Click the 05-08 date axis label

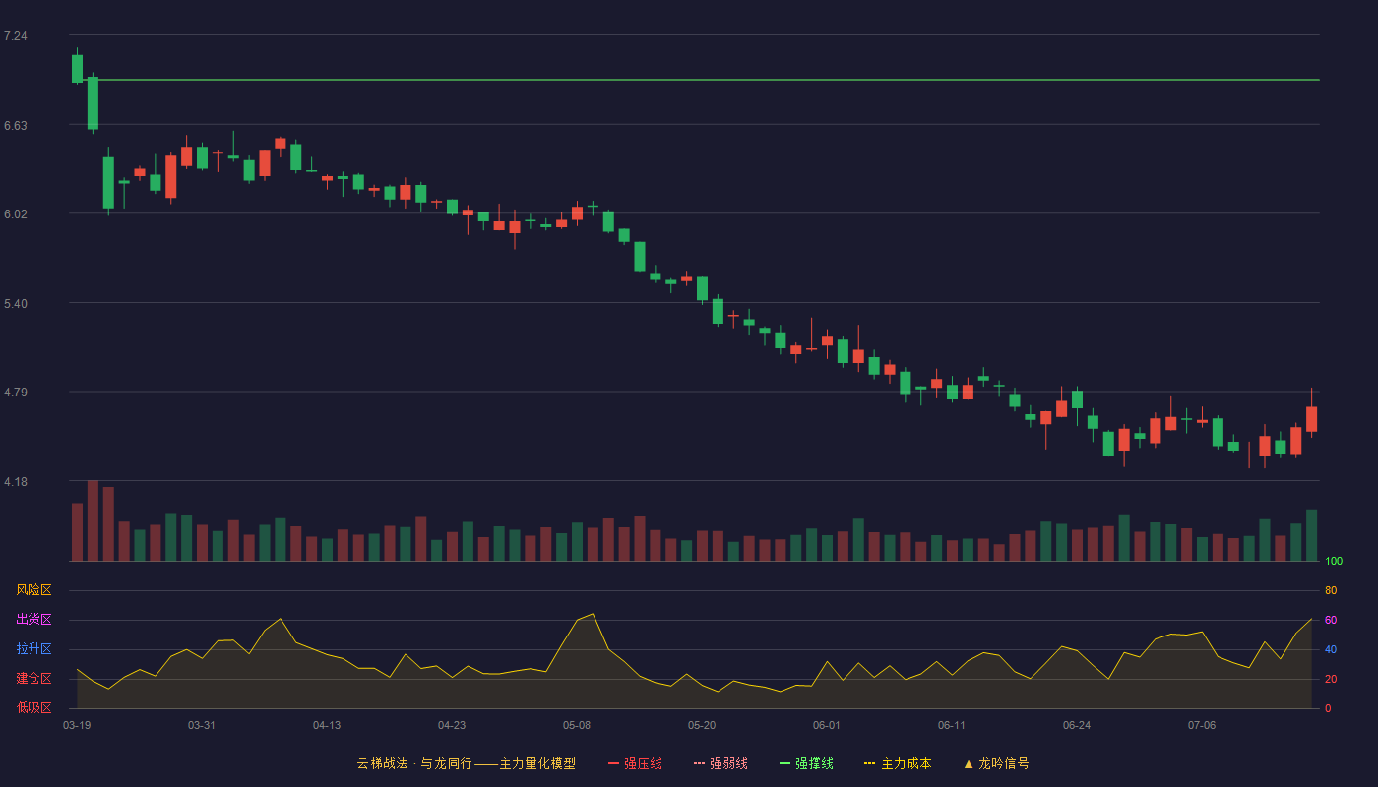pyautogui.click(x=577, y=725)
